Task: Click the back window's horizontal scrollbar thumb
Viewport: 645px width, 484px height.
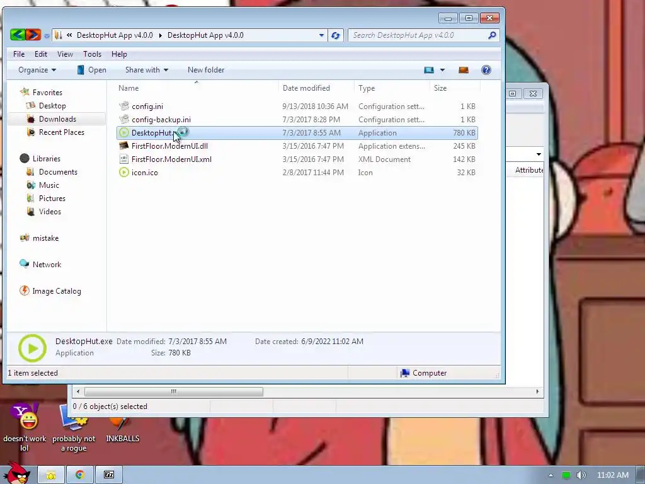Action: pos(174,391)
